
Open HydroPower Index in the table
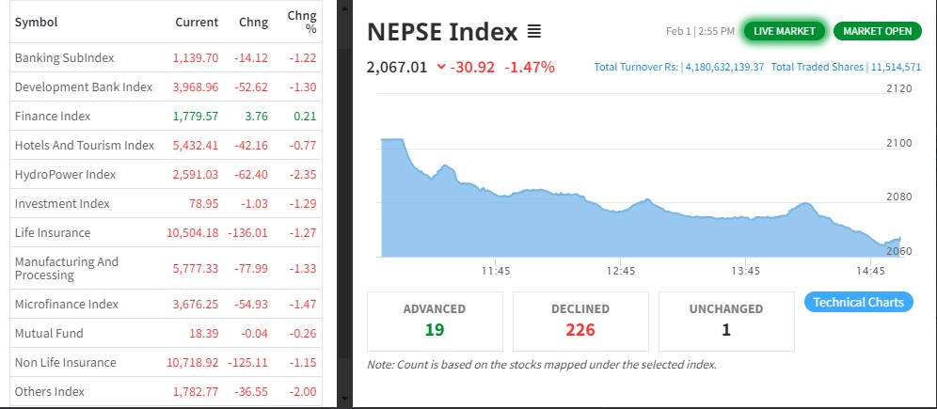tap(65, 175)
